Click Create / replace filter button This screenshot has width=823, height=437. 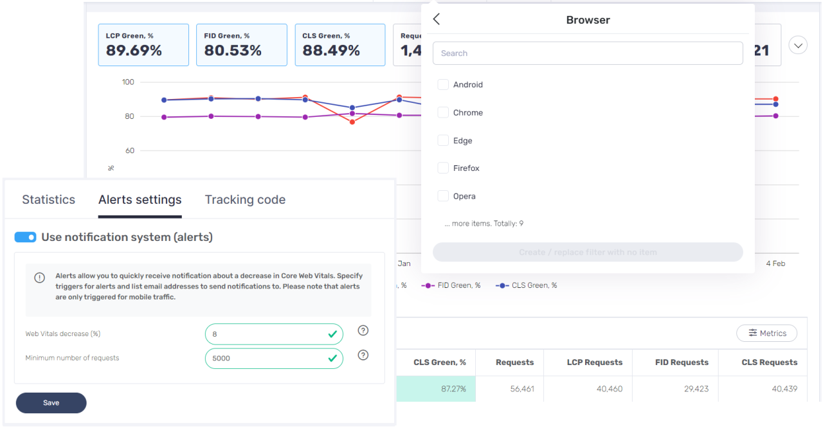588,252
